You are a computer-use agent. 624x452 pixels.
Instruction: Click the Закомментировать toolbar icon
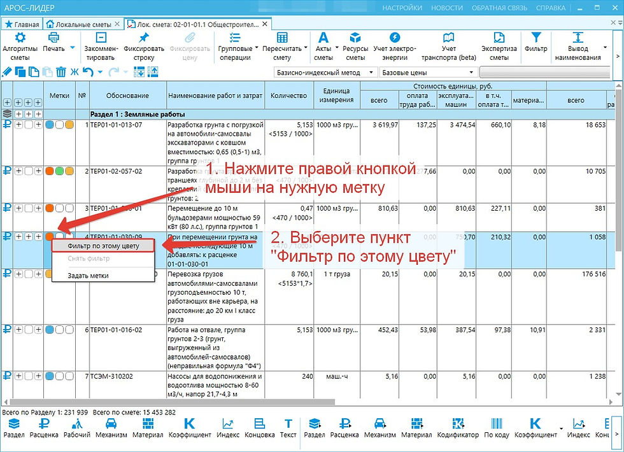[x=101, y=38]
